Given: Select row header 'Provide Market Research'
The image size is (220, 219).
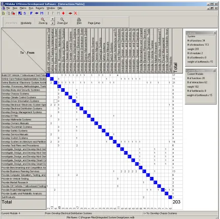Looking at the screenshot, I should [24, 182].
